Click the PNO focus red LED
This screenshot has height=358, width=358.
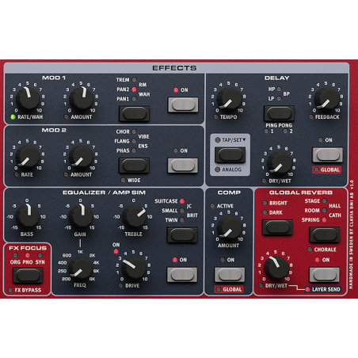[x=28, y=255]
